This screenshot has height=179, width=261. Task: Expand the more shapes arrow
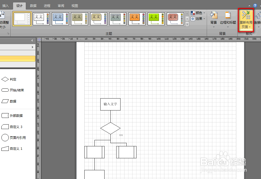click(x=33, y=47)
